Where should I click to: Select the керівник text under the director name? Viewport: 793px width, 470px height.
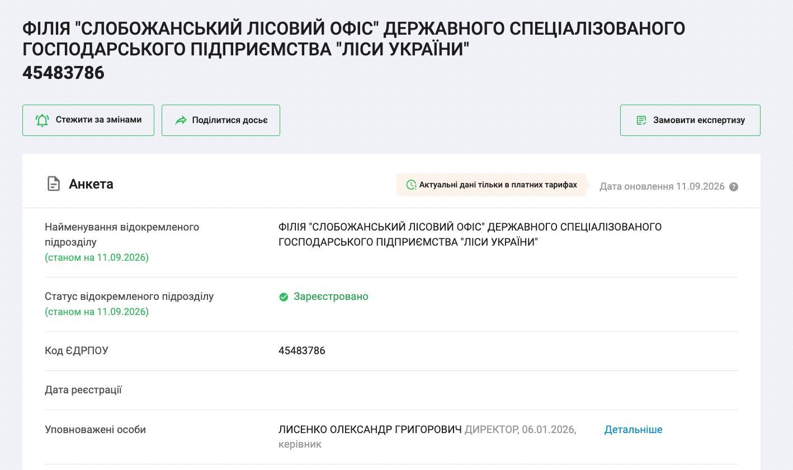point(300,444)
